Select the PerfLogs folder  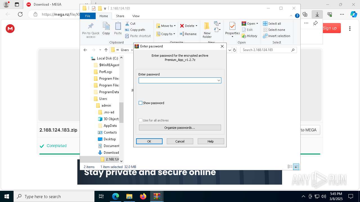tap(103, 72)
